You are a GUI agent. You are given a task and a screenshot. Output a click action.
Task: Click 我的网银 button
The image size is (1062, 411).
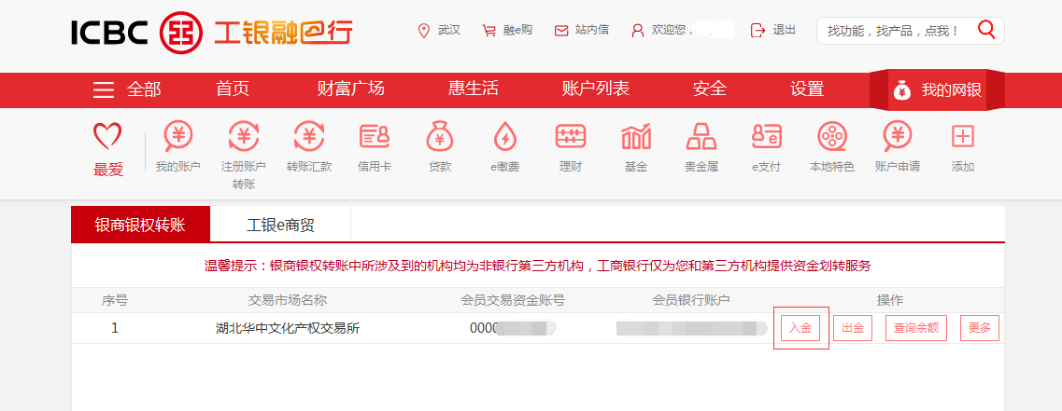(937, 89)
